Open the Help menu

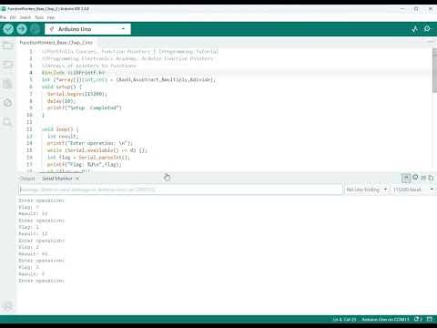click(x=51, y=17)
